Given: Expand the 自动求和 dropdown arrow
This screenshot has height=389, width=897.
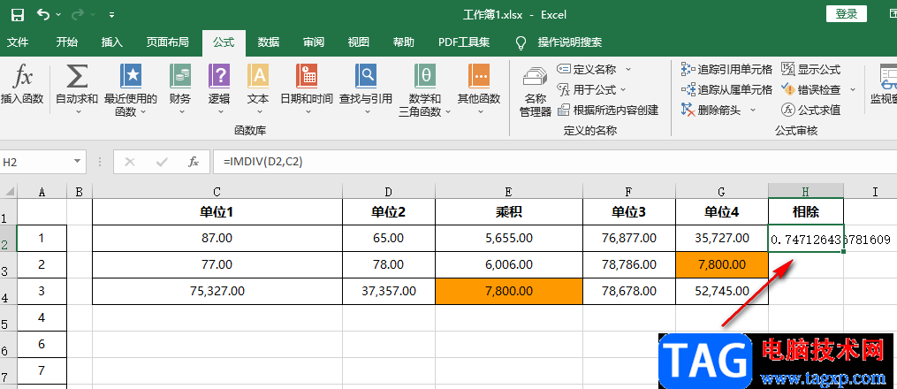Looking at the screenshot, I should pos(77,111).
